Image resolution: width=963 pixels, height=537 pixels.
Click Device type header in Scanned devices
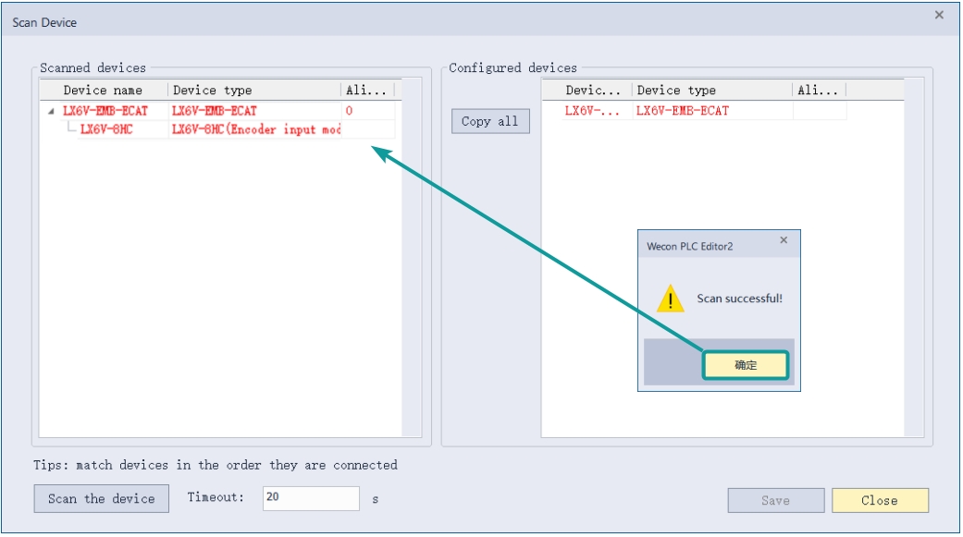click(x=213, y=91)
